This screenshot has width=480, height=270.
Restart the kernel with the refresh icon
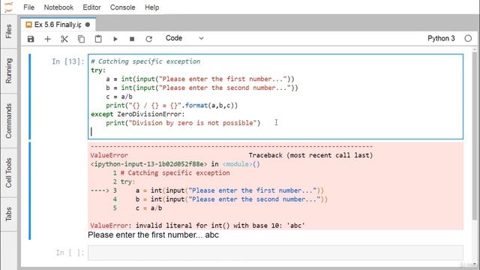[x=148, y=39]
